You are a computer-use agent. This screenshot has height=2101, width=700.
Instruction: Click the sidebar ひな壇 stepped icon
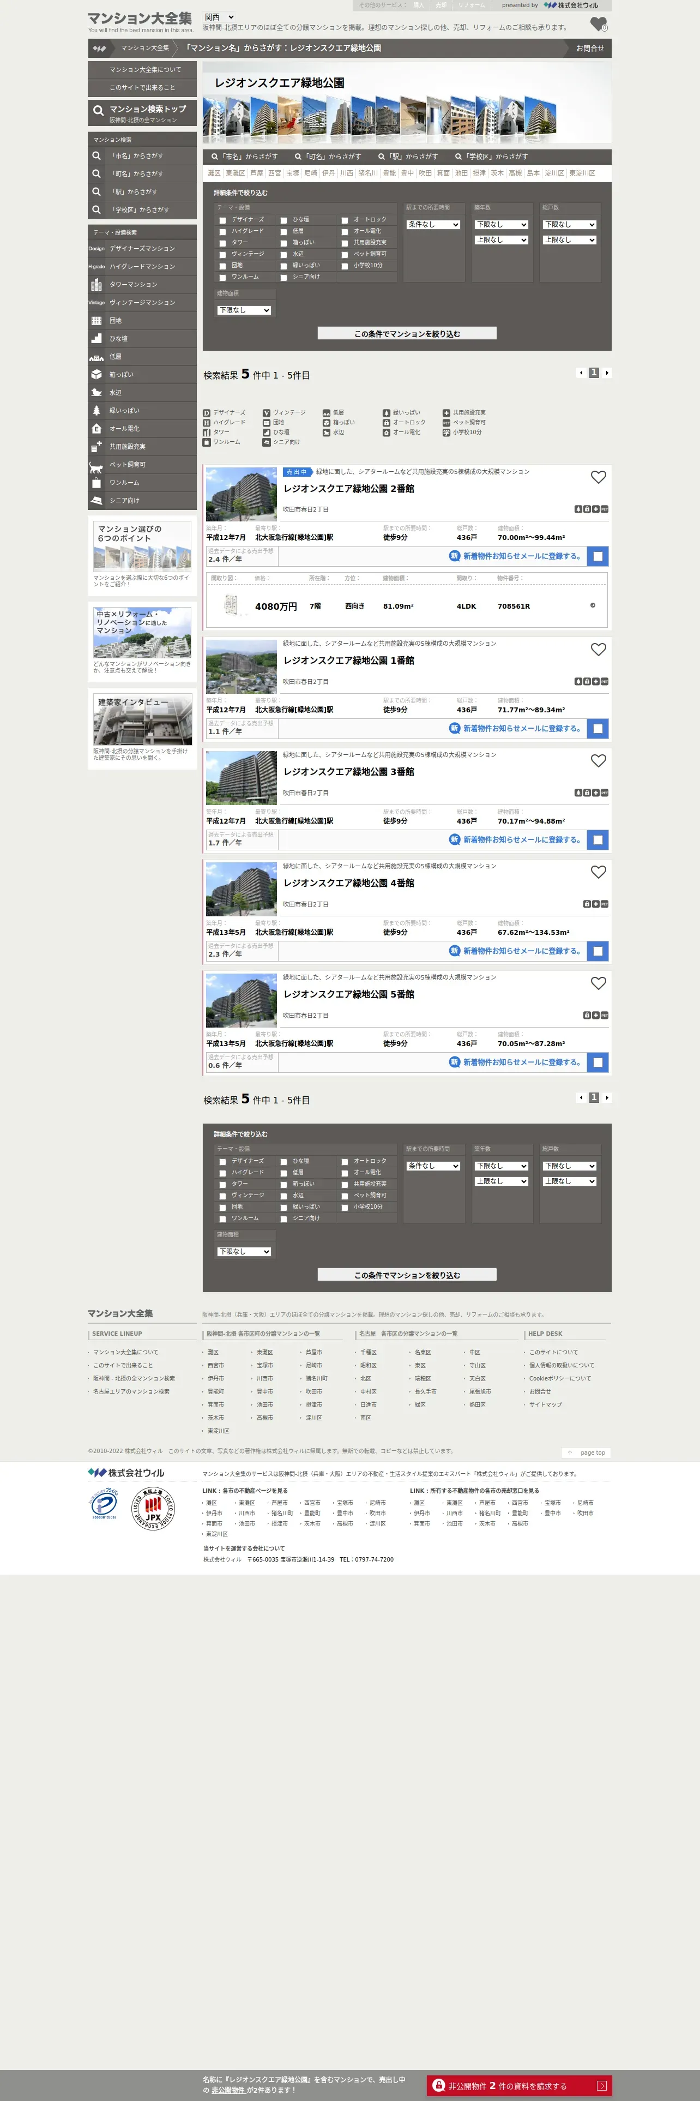pos(96,339)
